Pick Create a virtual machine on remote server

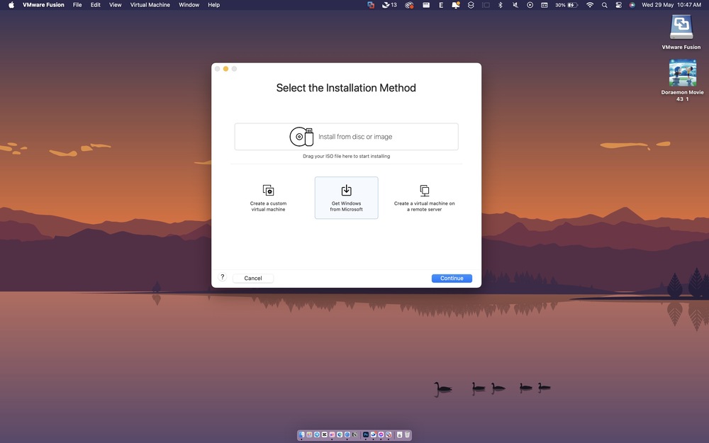tap(424, 197)
